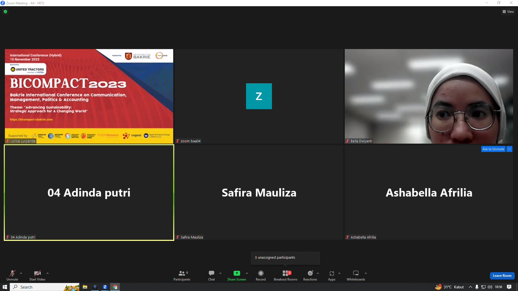Open Breakout Rooms
Viewport: 518px width, 291px height.
pyautogui.click(x=285, y=275)
